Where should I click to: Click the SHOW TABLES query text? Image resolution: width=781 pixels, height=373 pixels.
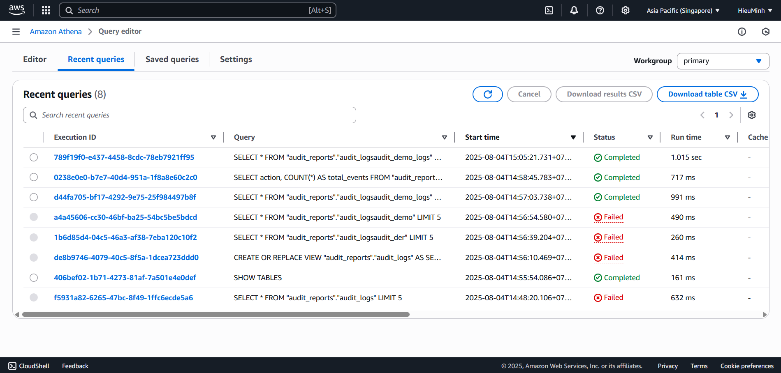coord(258,278)
